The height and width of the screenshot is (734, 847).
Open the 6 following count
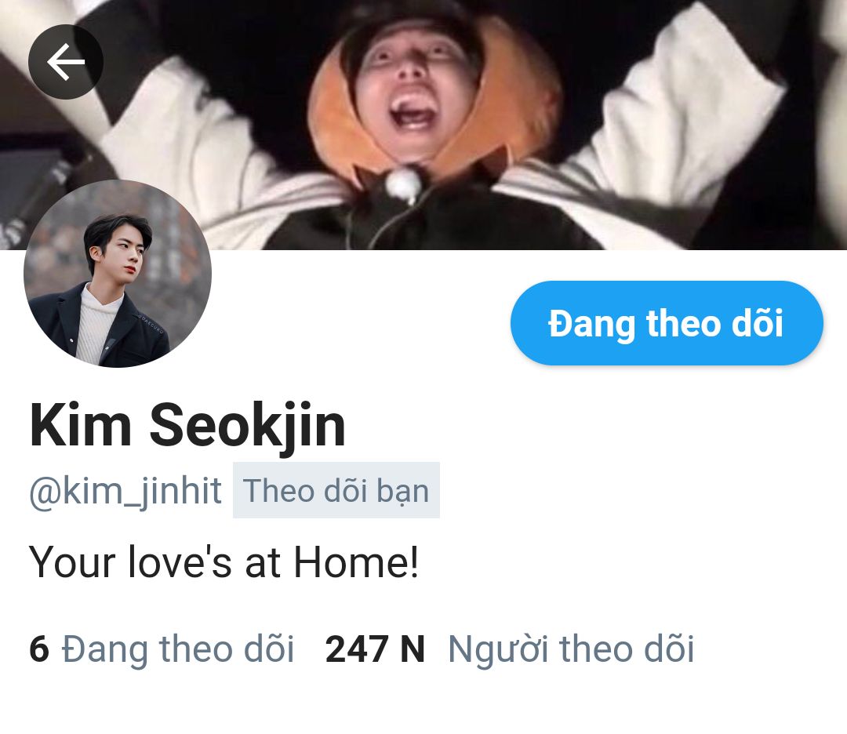tap(39, 649)
